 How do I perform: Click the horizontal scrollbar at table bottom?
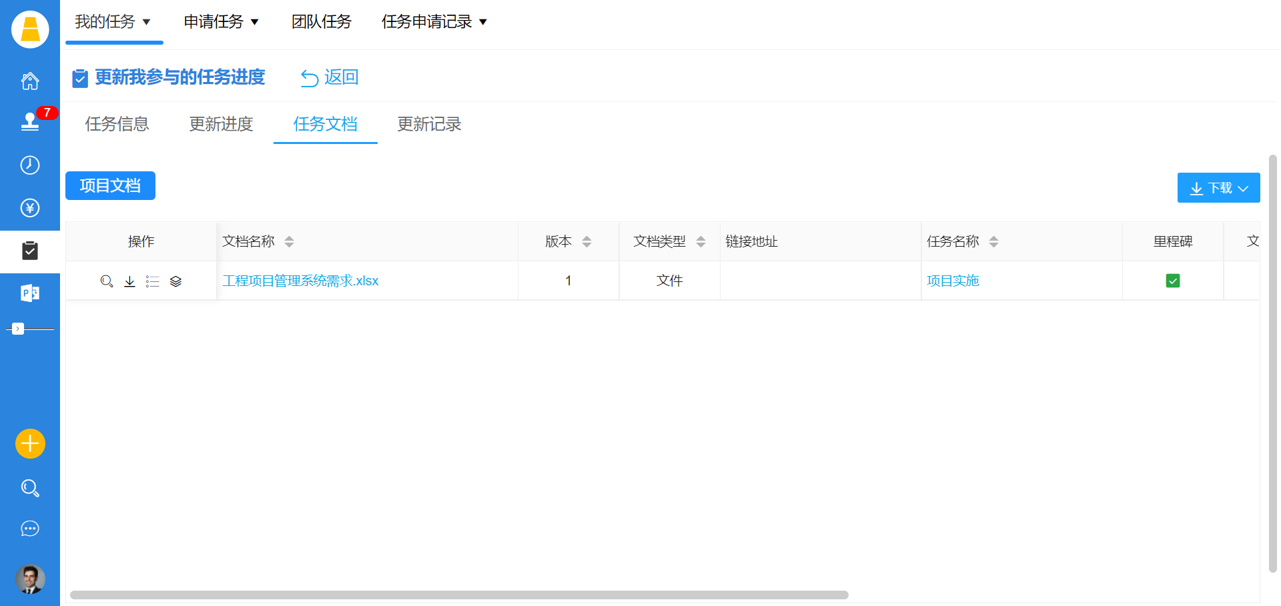(x=459, y=595)
